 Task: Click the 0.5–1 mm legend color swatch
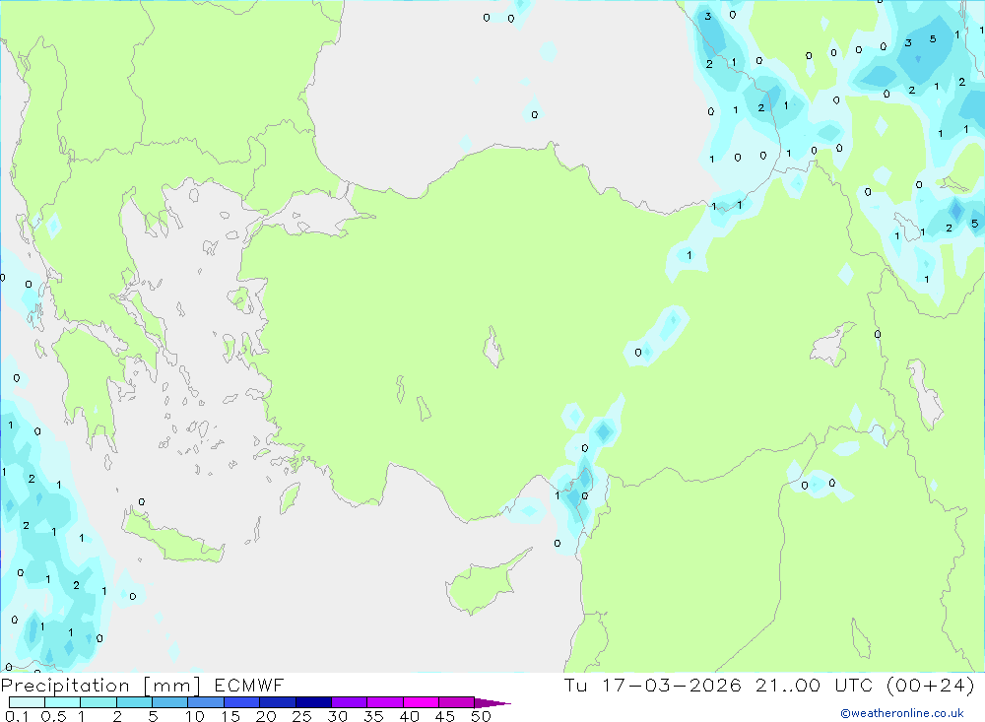click(63, 702)
